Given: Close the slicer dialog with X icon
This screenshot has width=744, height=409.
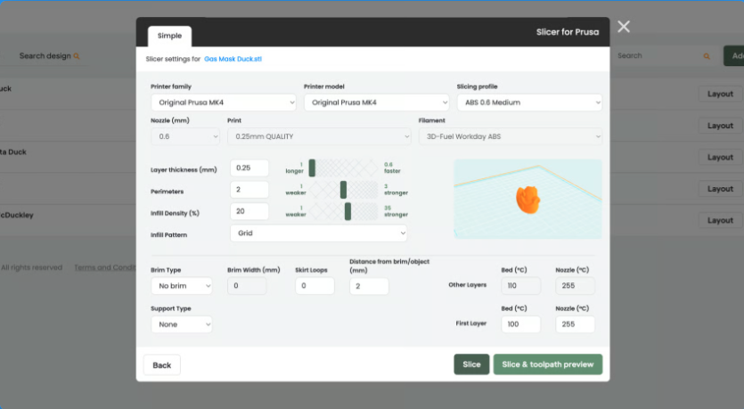Looking at the screenshot, I should click(x=624, y=27).
